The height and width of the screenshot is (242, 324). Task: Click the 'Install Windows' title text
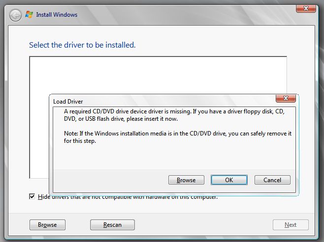pos(57,15)
